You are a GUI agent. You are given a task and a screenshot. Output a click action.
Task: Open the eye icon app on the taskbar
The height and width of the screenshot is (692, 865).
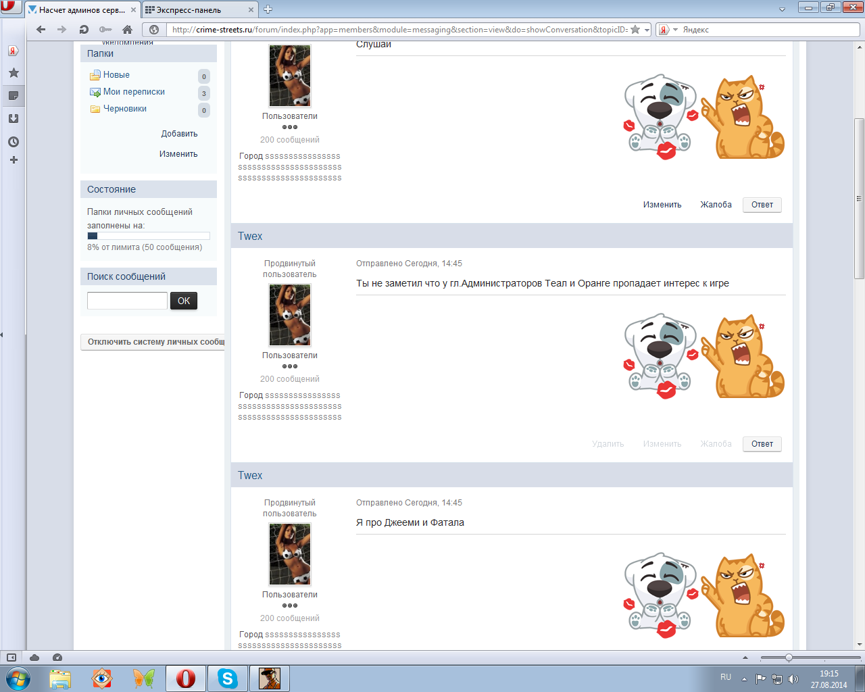(x=102, y=678)
